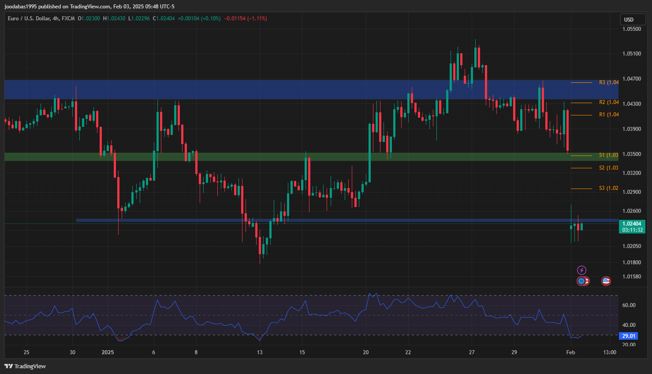Click the 2025 label on the time axis
The width and height of the screenshot is (652, 374).
coord(108,352)
